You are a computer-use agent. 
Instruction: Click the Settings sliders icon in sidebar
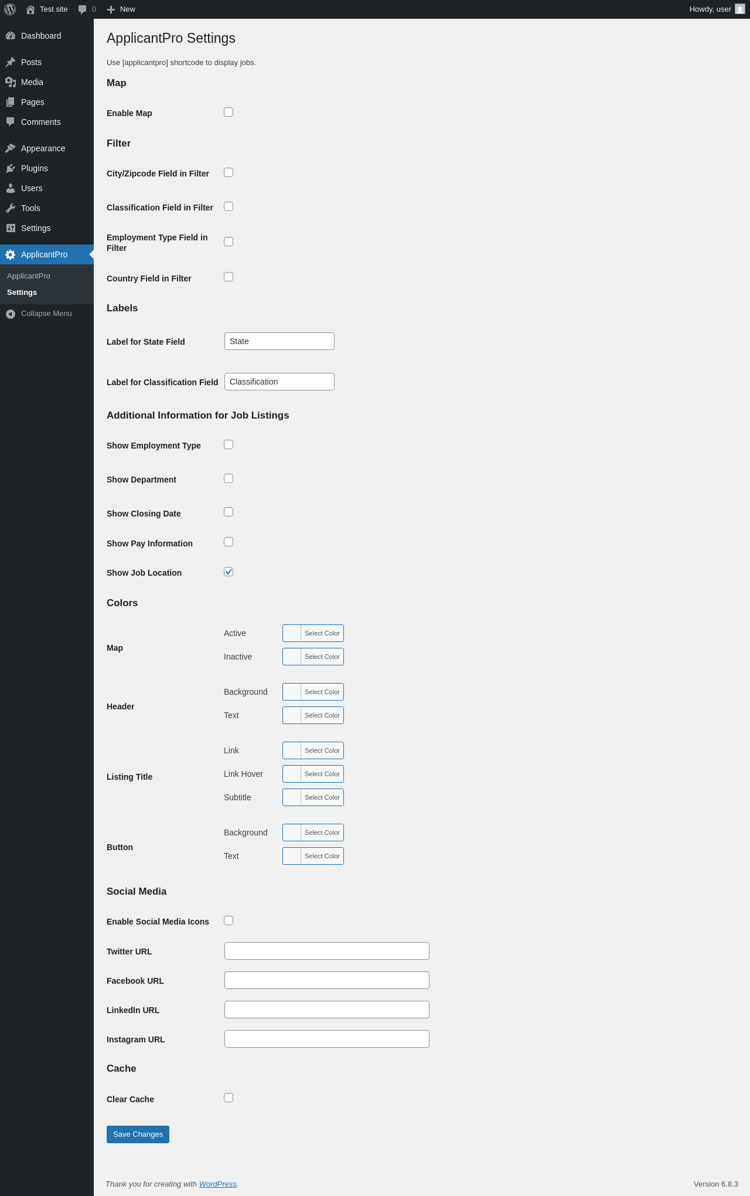click(x=11, y=228)
